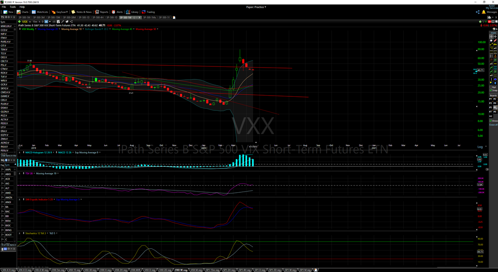
Task: Select ROX.V in the symbol list
Action: (4, 73)
